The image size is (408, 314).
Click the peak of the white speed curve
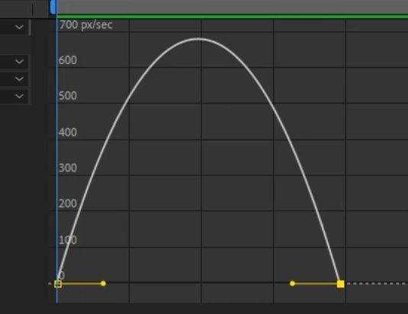tap(198, 40)
